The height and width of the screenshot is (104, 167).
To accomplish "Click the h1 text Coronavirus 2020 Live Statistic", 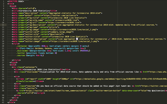I will point(41,70).
